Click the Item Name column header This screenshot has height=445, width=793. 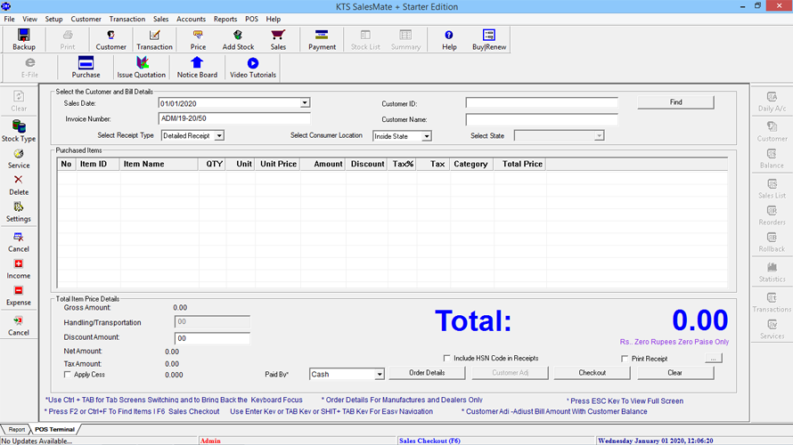pyautogui.click(x=159, y=164)
